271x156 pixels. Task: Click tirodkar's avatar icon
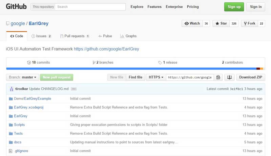coord(12,89)
